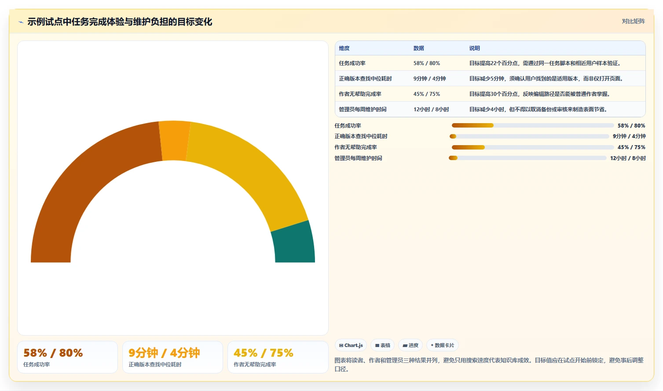
Task: Click the header icon beside the title
Action: coord(21,22)
